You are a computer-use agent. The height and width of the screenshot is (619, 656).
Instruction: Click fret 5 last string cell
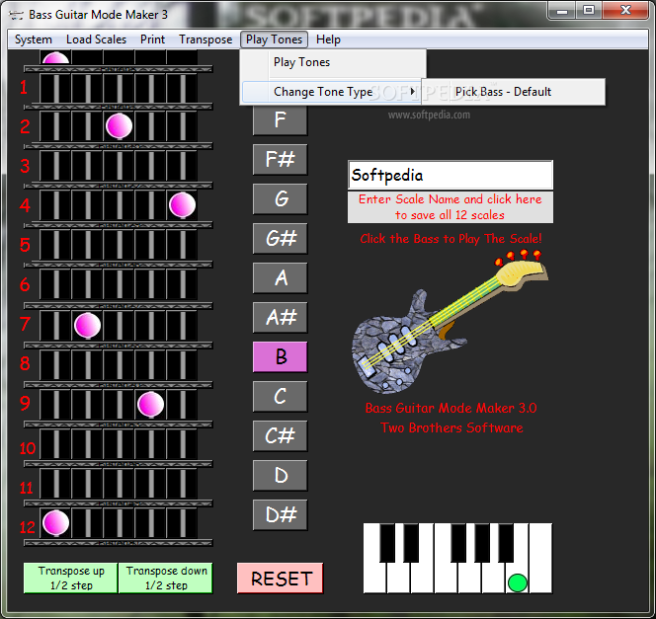click(x=183, y=246)
